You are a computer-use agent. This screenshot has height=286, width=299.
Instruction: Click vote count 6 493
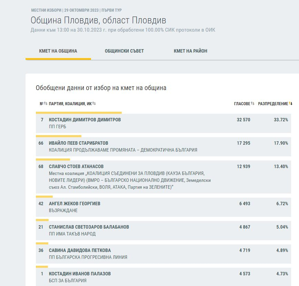(x=245, y=203)
